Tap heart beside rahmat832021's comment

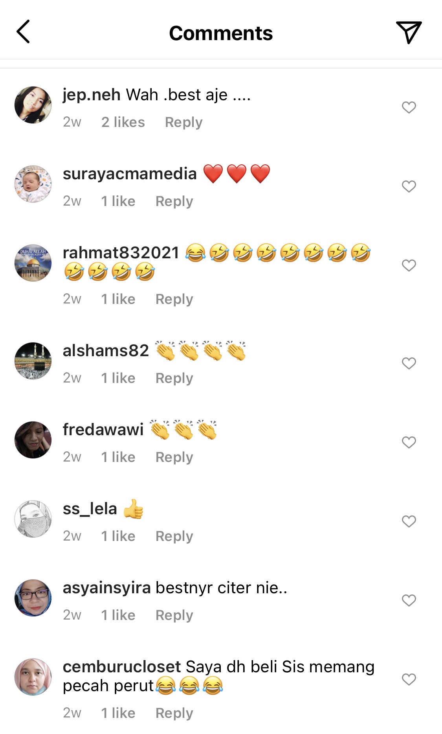pos(409,265)
